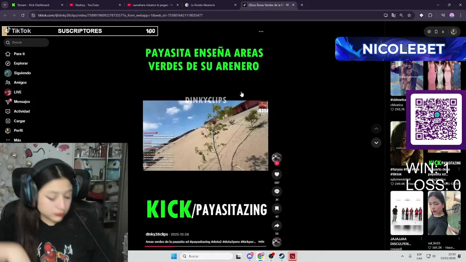Open the three-dot video options menu

261,31
